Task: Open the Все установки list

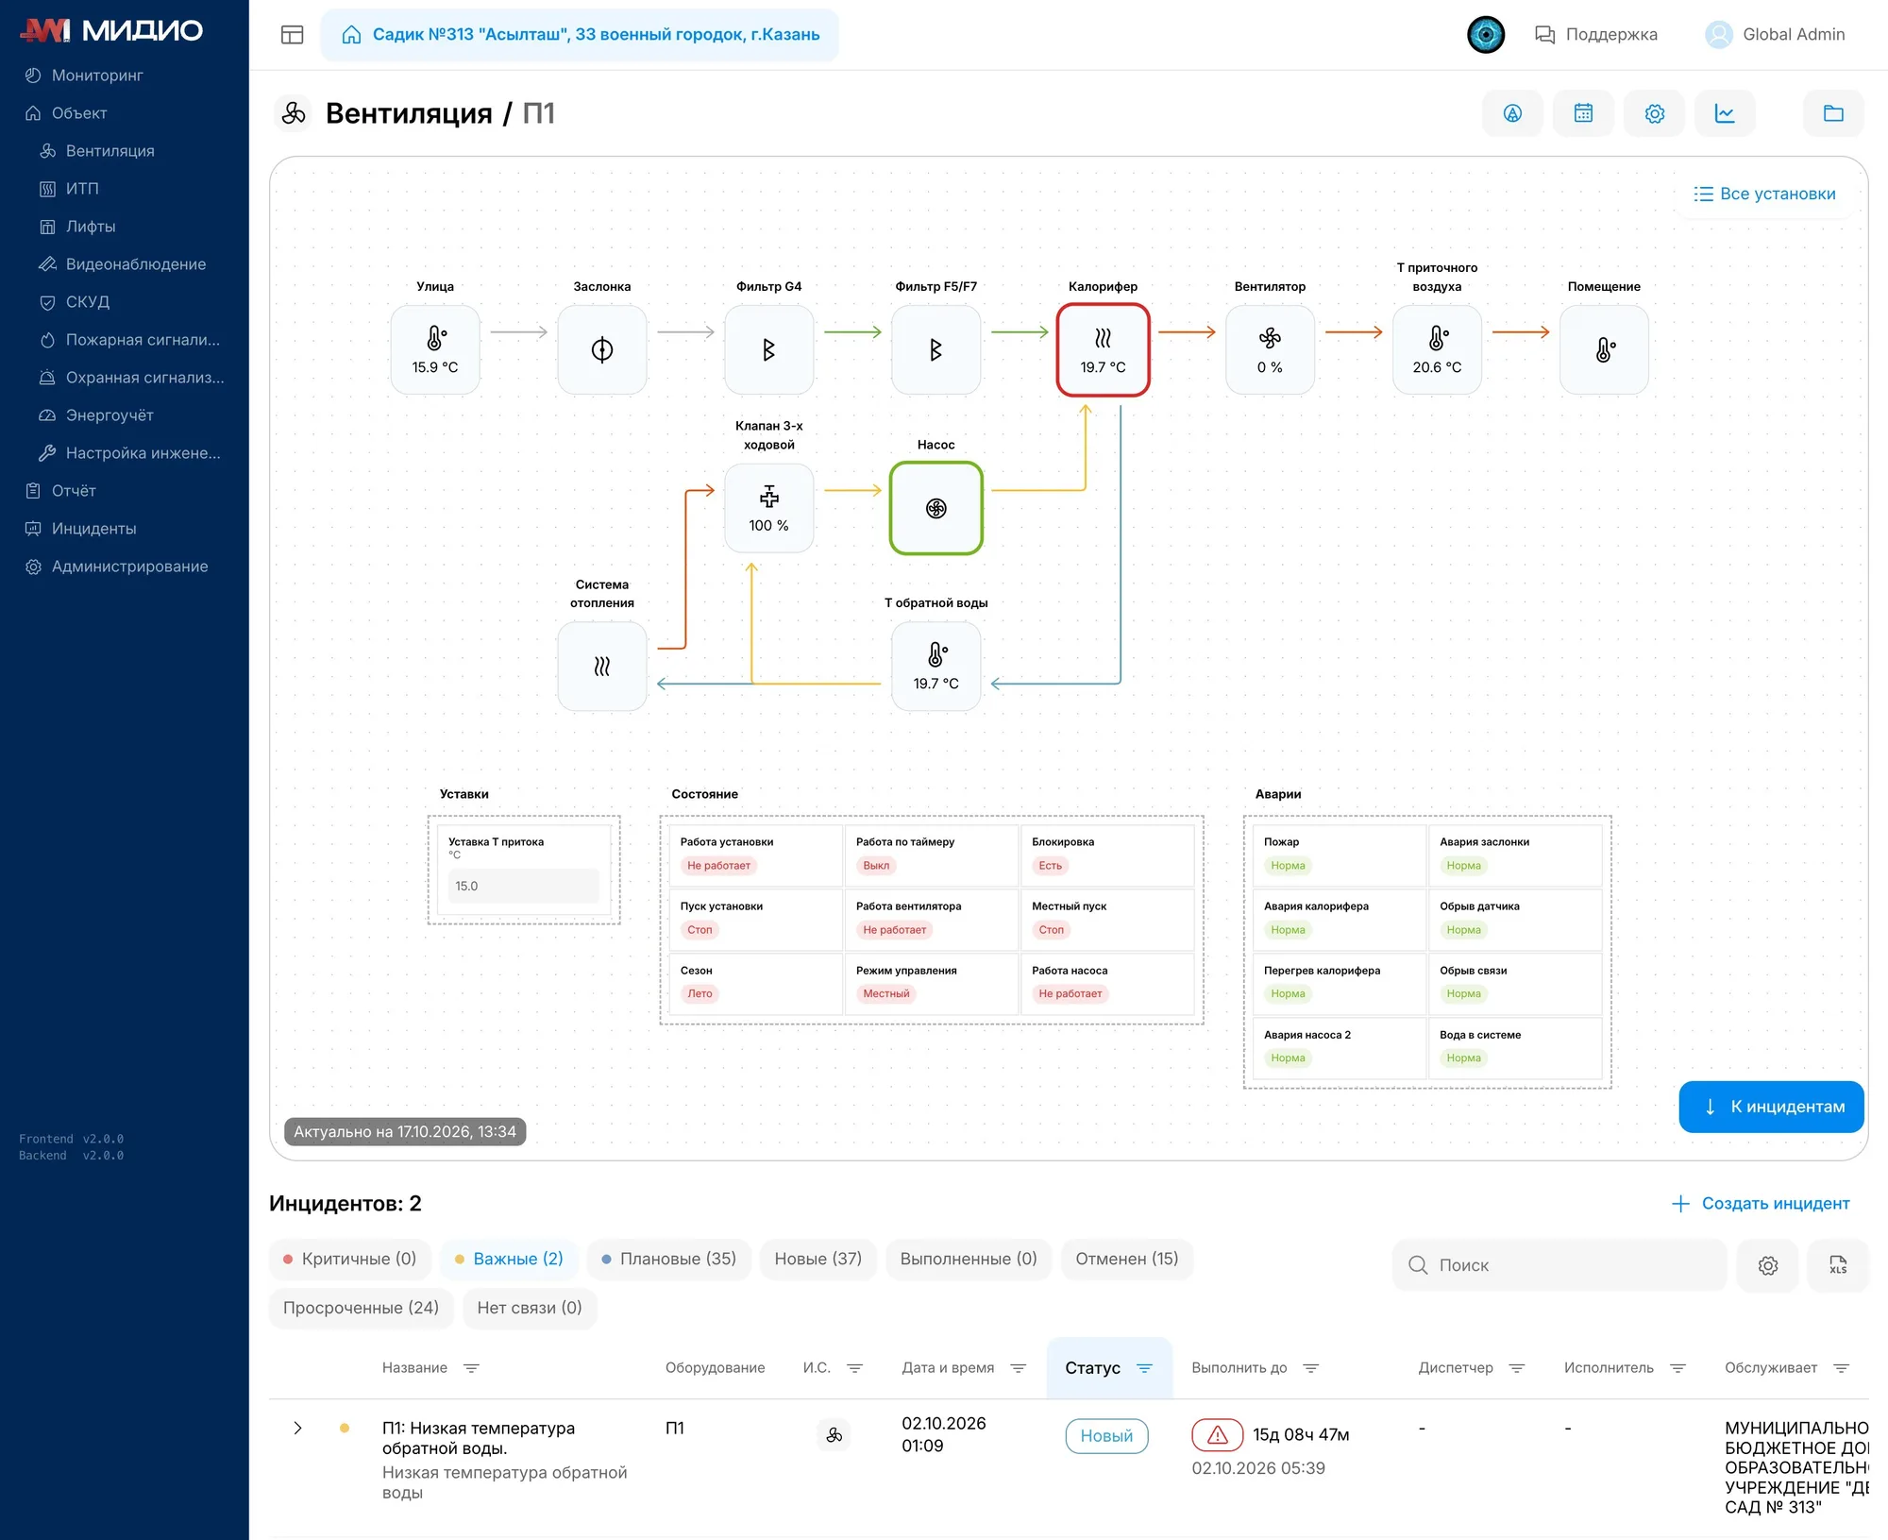Action: tap(1764, 194)
